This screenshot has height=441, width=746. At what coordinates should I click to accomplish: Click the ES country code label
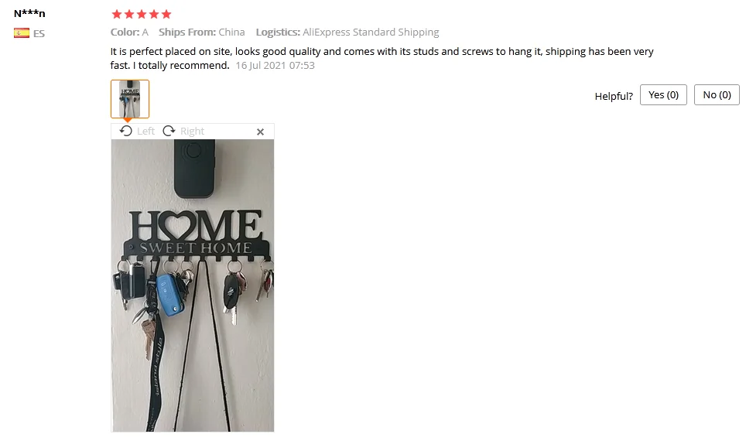[39, 34]
